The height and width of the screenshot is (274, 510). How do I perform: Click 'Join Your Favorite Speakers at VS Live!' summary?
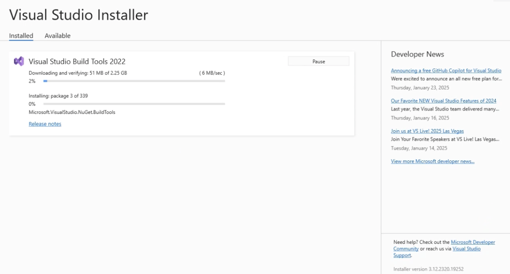[x=445, y=139]
